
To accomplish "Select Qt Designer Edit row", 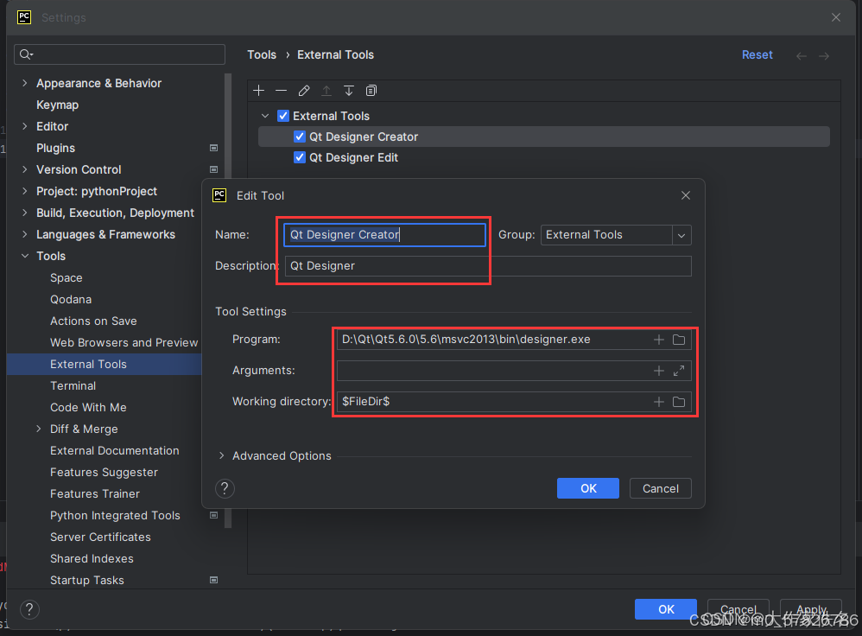I will (x=544, y=157).
